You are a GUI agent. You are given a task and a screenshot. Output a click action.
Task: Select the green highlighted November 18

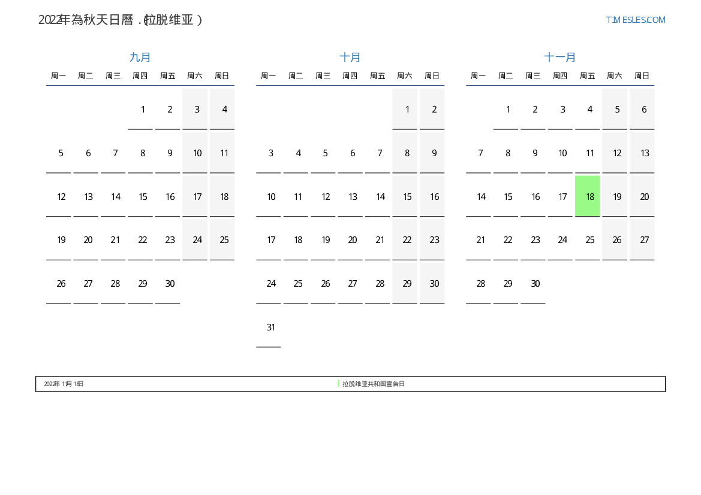(587, 196)
